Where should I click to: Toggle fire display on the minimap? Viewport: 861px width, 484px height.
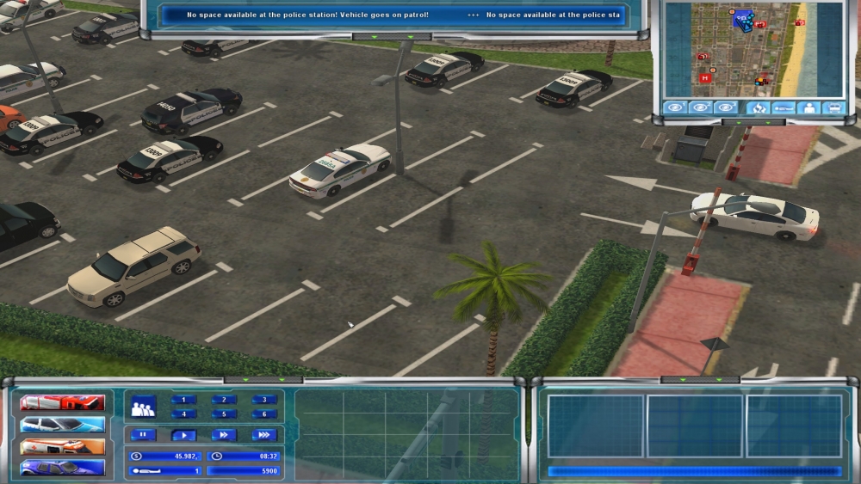(x=759, y=108)
